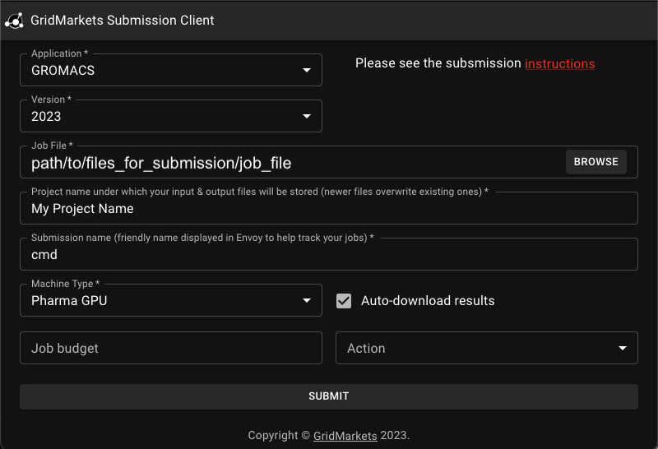Click the caret icon of the Action field
Image resolution: width=658 pixels, height=449 pixels.
[623, 349]
